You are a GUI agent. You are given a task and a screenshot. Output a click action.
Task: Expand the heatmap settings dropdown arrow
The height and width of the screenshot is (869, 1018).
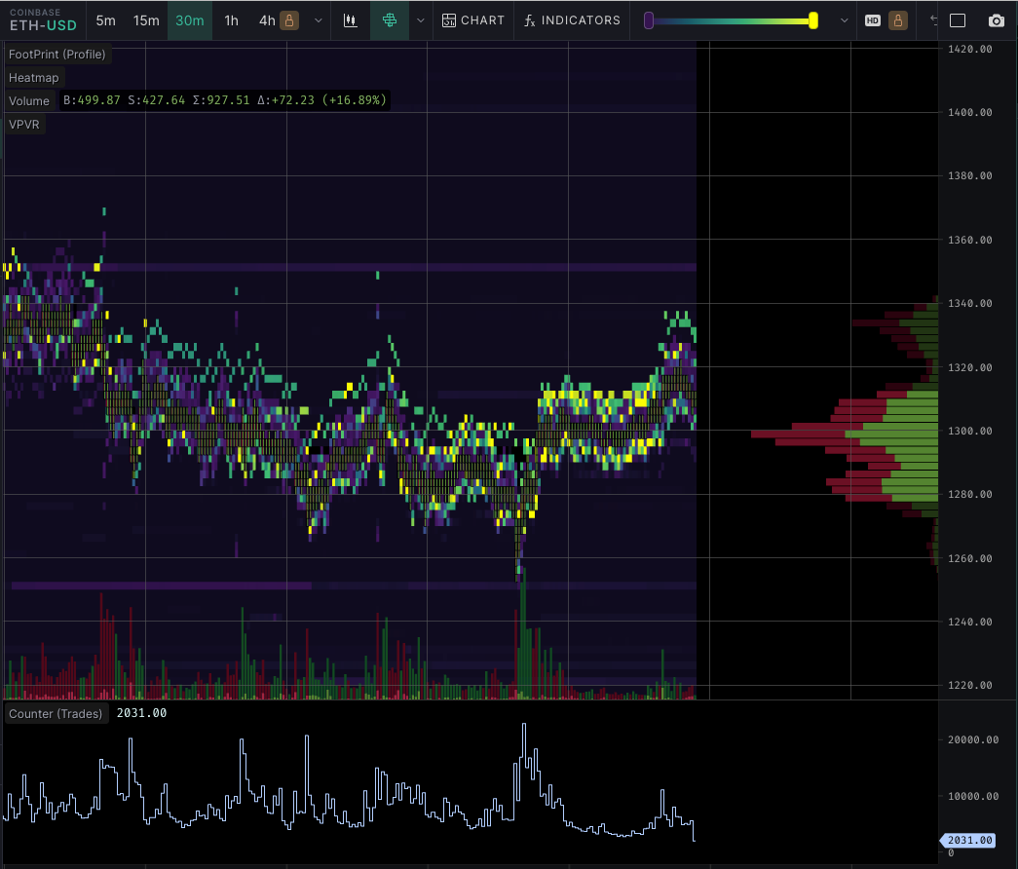844,20
